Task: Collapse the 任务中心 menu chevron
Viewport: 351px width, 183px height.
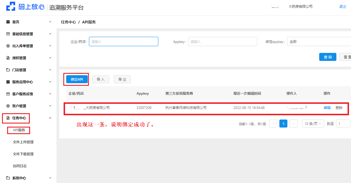Action: pyautogui.click(x=50, y=118)
